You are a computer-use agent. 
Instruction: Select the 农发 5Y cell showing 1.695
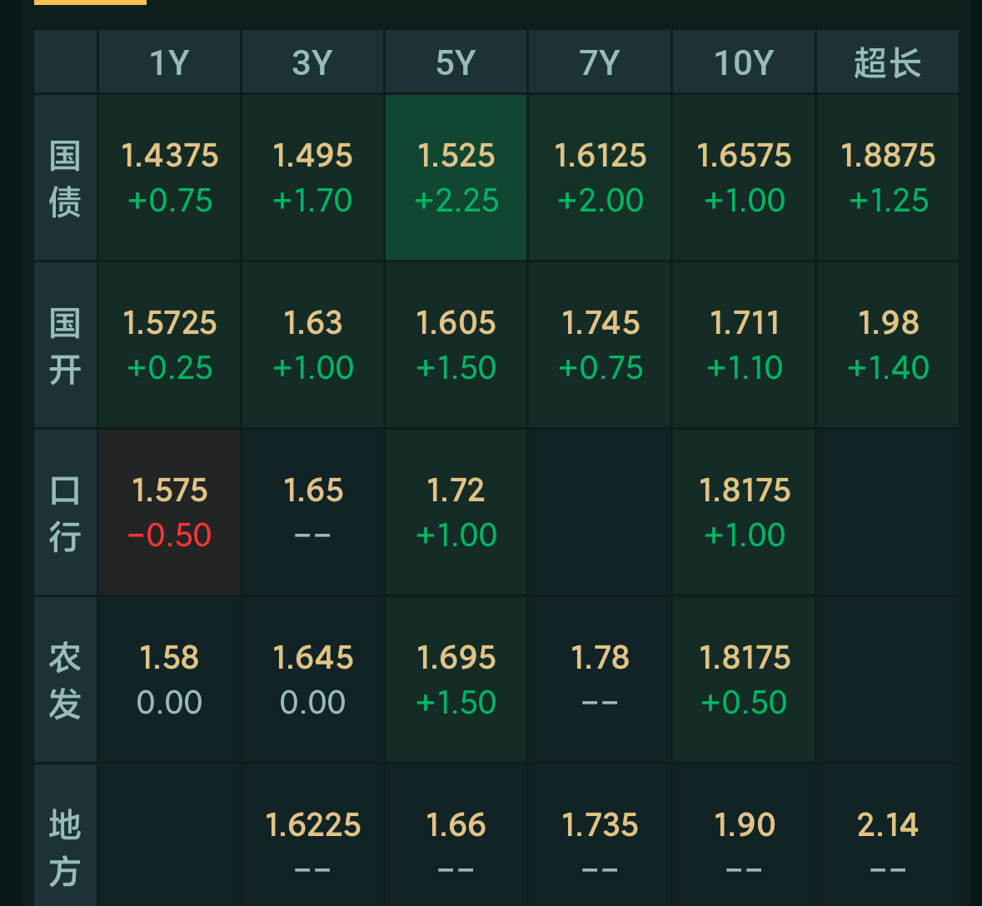click(x=456, y=679)
